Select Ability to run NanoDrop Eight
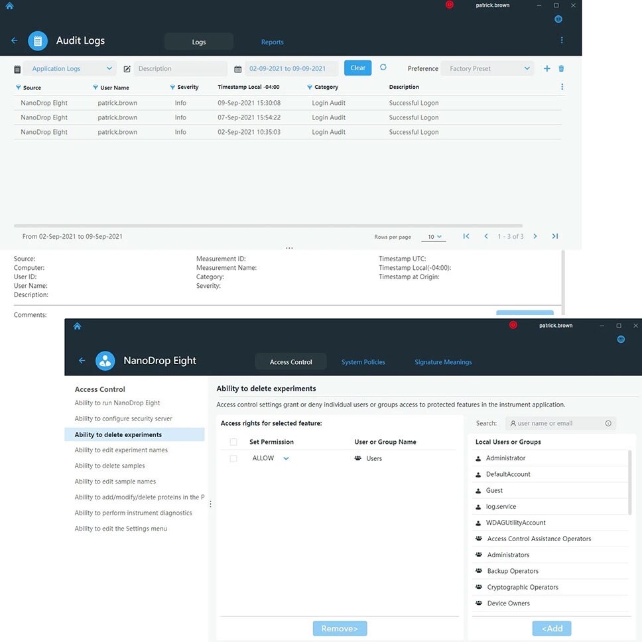 coord(117,403)
